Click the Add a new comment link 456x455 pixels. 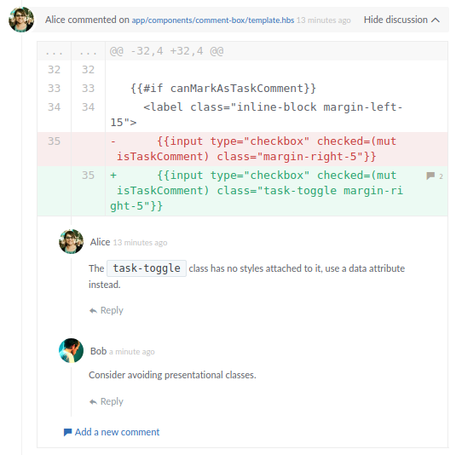[117, 432]
